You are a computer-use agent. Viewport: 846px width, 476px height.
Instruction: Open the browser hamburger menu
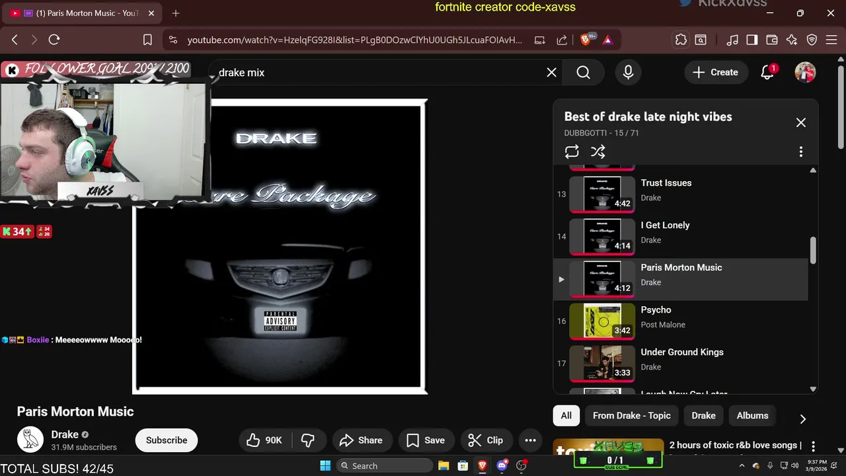(831, 40)
